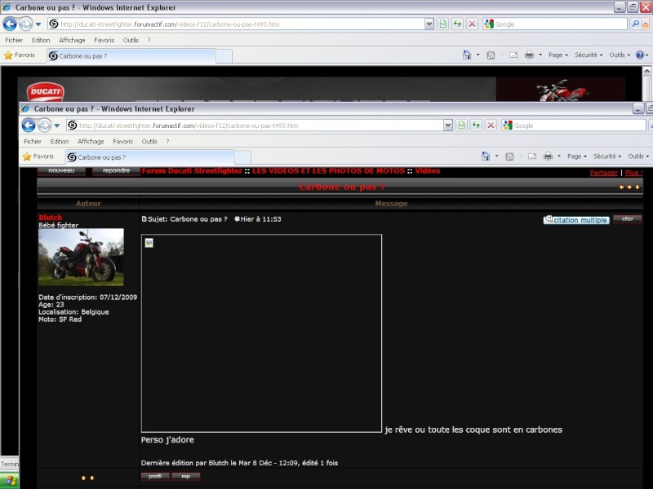Click Back arrow in the rear browser window
Screen dimensions: 653x489
pos(10,24)
